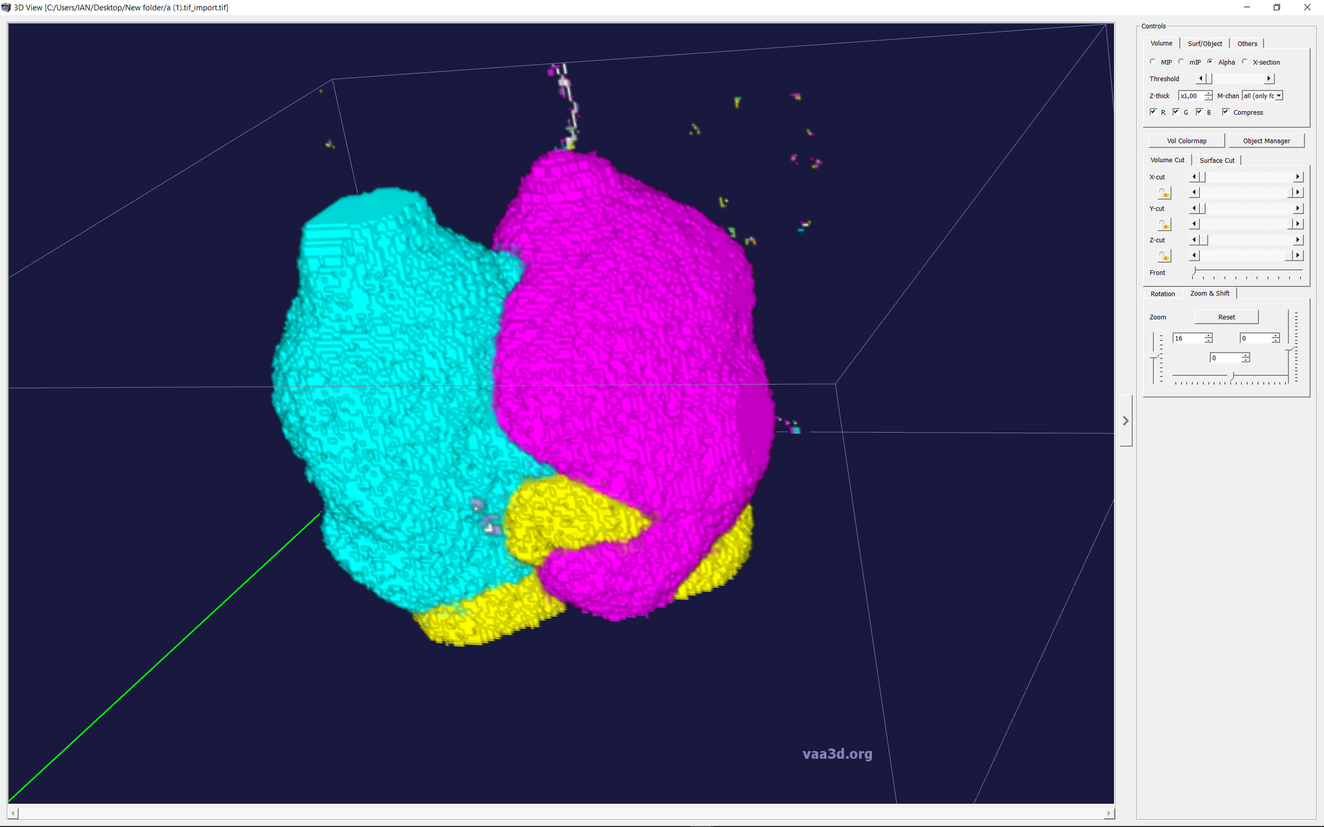Uncheck the Compress checkbox
The width and height of the screenshot is (1324, 827).
tap(1226, 112)
